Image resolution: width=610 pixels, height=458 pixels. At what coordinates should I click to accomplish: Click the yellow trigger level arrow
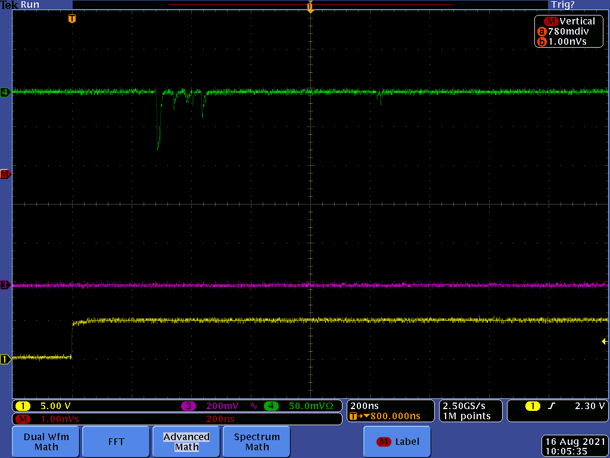(605, 341)
